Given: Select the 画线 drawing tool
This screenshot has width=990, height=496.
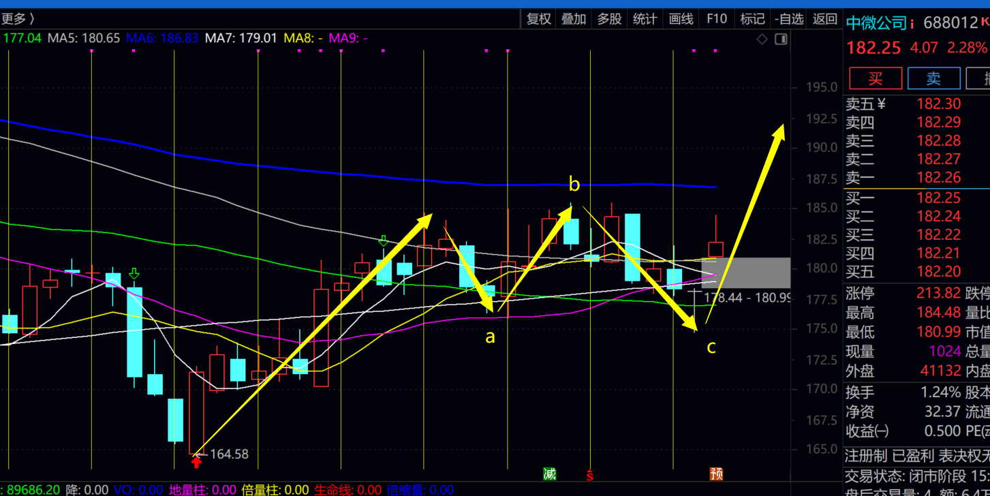Looking at the screenshot, I should click(x=681, y=19).
